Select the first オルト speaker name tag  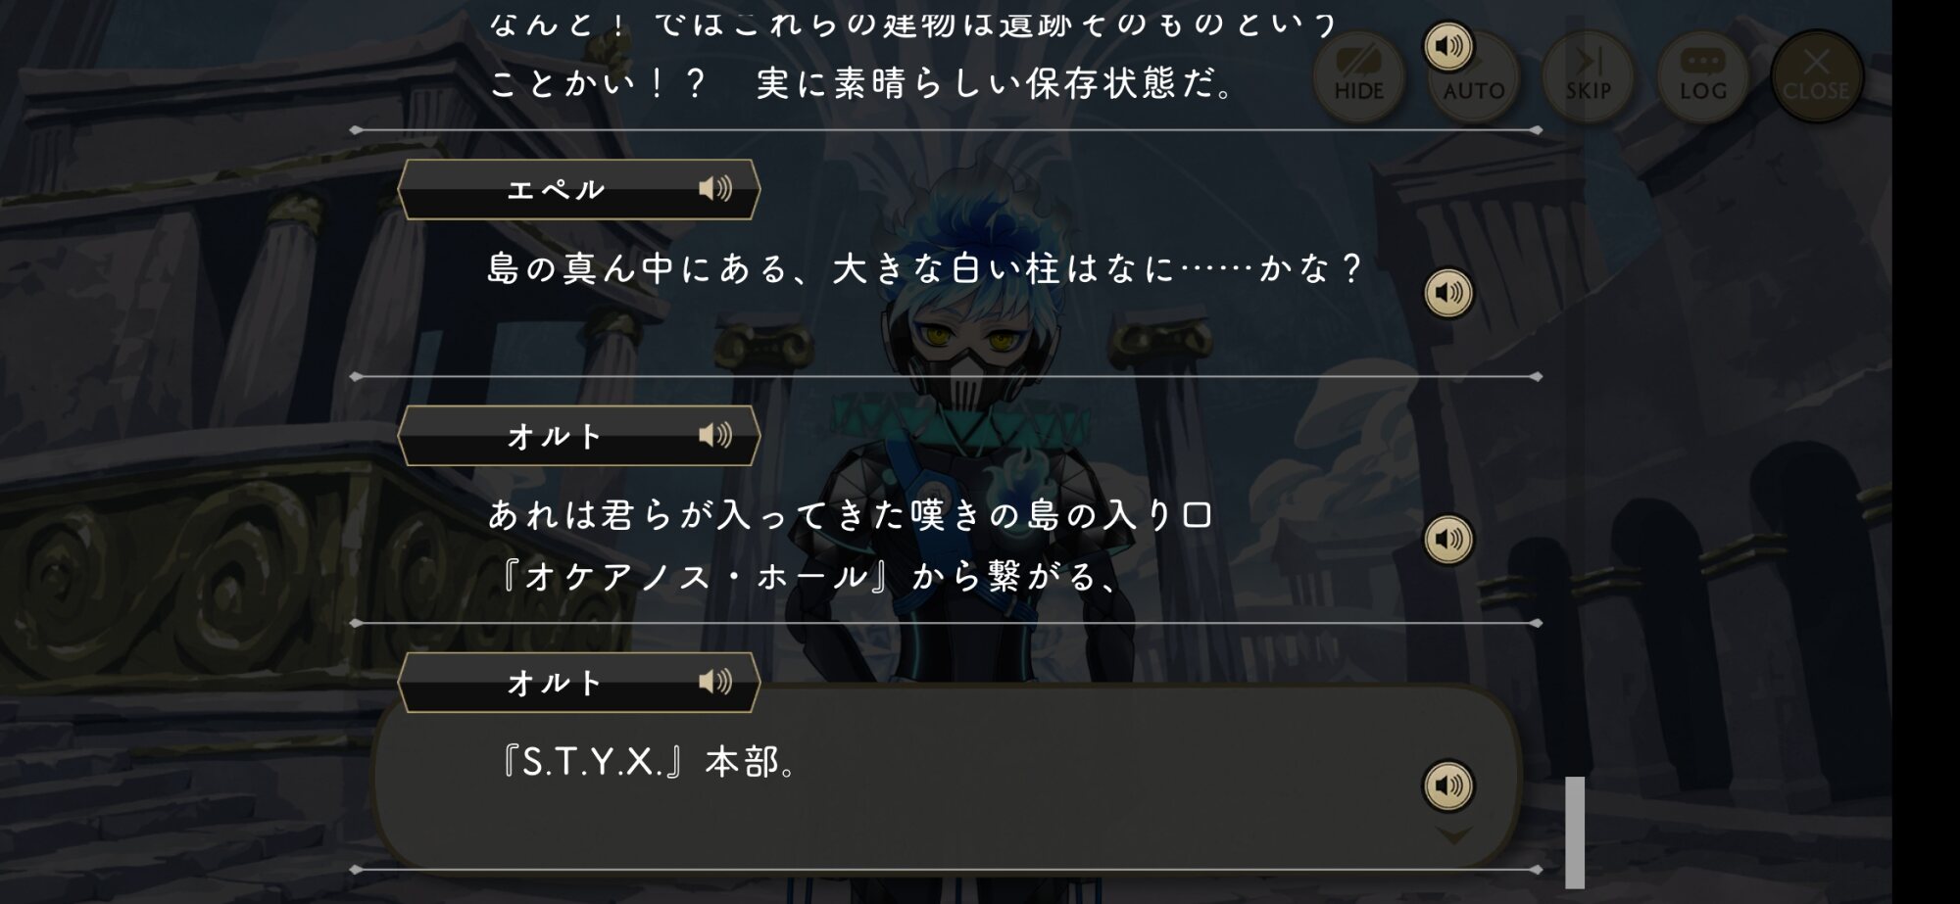pyautogui.click(x=579, y=436)
